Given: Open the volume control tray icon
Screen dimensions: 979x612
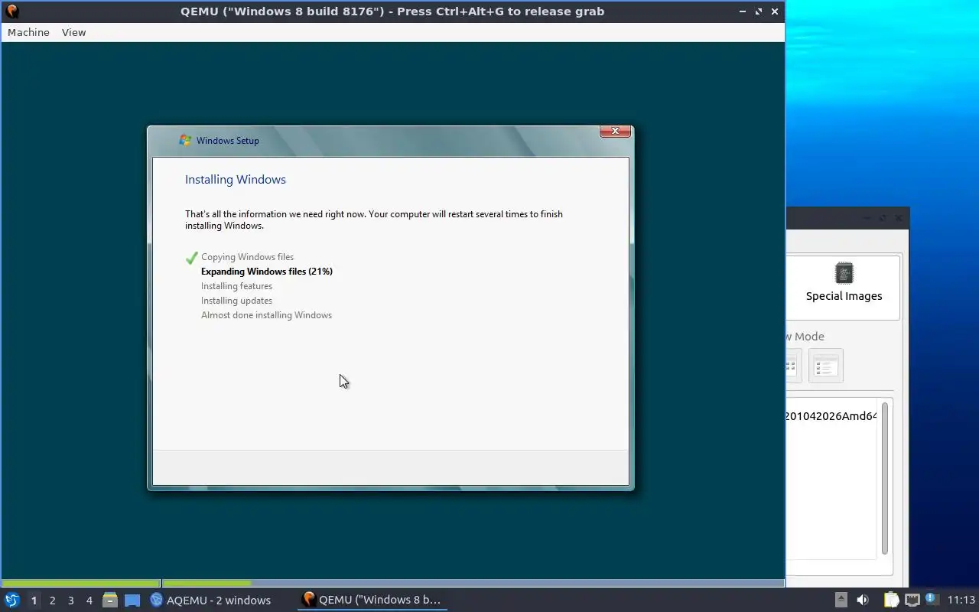Looking at the screenshot, I should pos(863,601).
